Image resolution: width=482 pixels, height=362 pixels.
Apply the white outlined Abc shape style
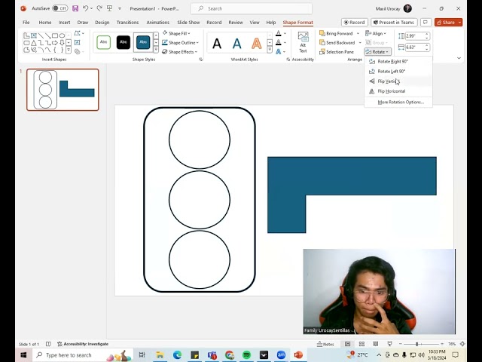pos(103,42)
